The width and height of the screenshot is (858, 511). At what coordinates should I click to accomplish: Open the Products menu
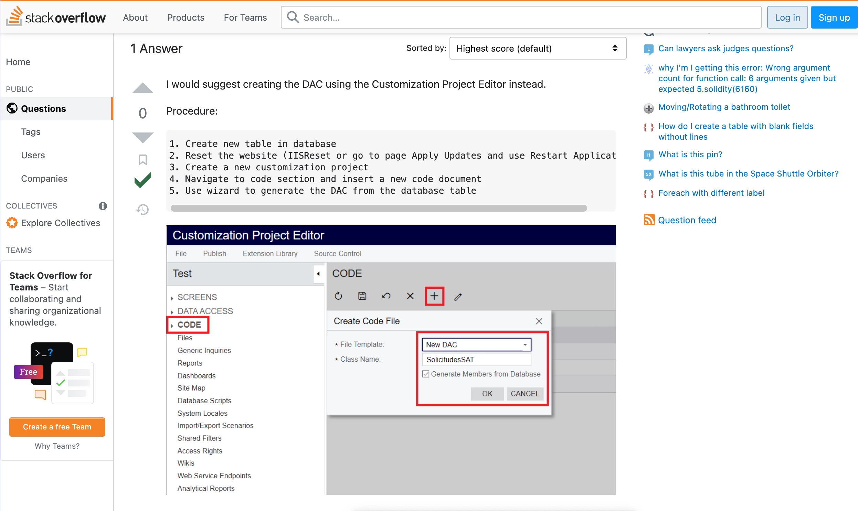click(186, 17)
